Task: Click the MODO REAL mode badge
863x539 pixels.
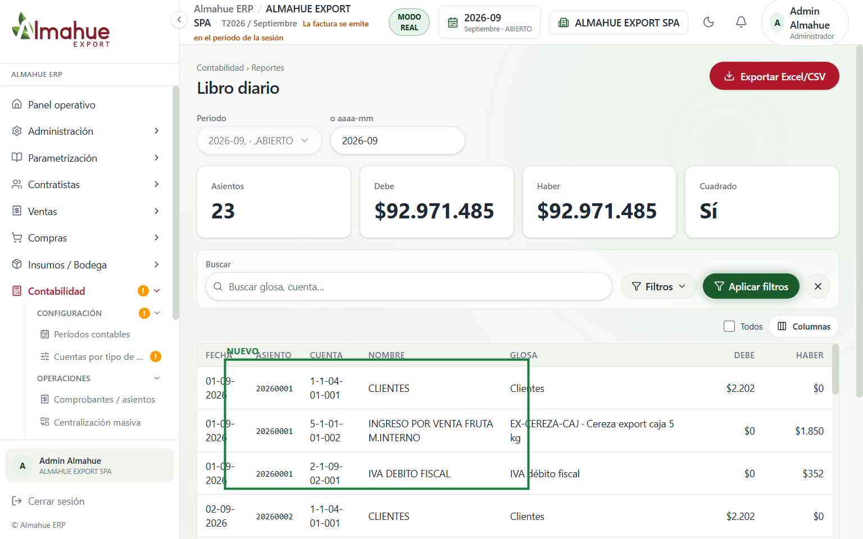Action: pos(409,22)
